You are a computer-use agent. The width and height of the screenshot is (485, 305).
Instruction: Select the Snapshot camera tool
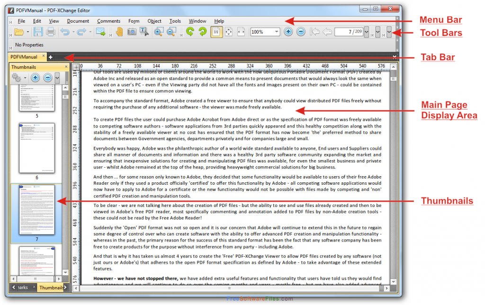tap(132, 32)
